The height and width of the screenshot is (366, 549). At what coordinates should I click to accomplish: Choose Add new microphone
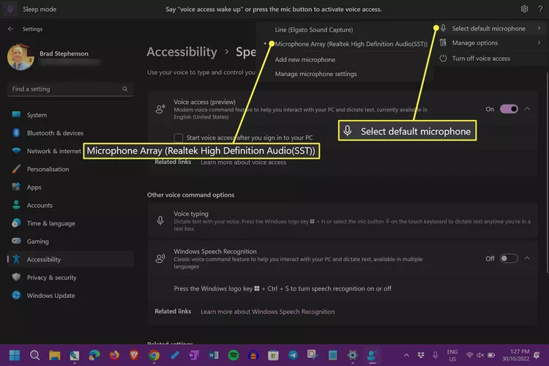[x=305, y=59]
